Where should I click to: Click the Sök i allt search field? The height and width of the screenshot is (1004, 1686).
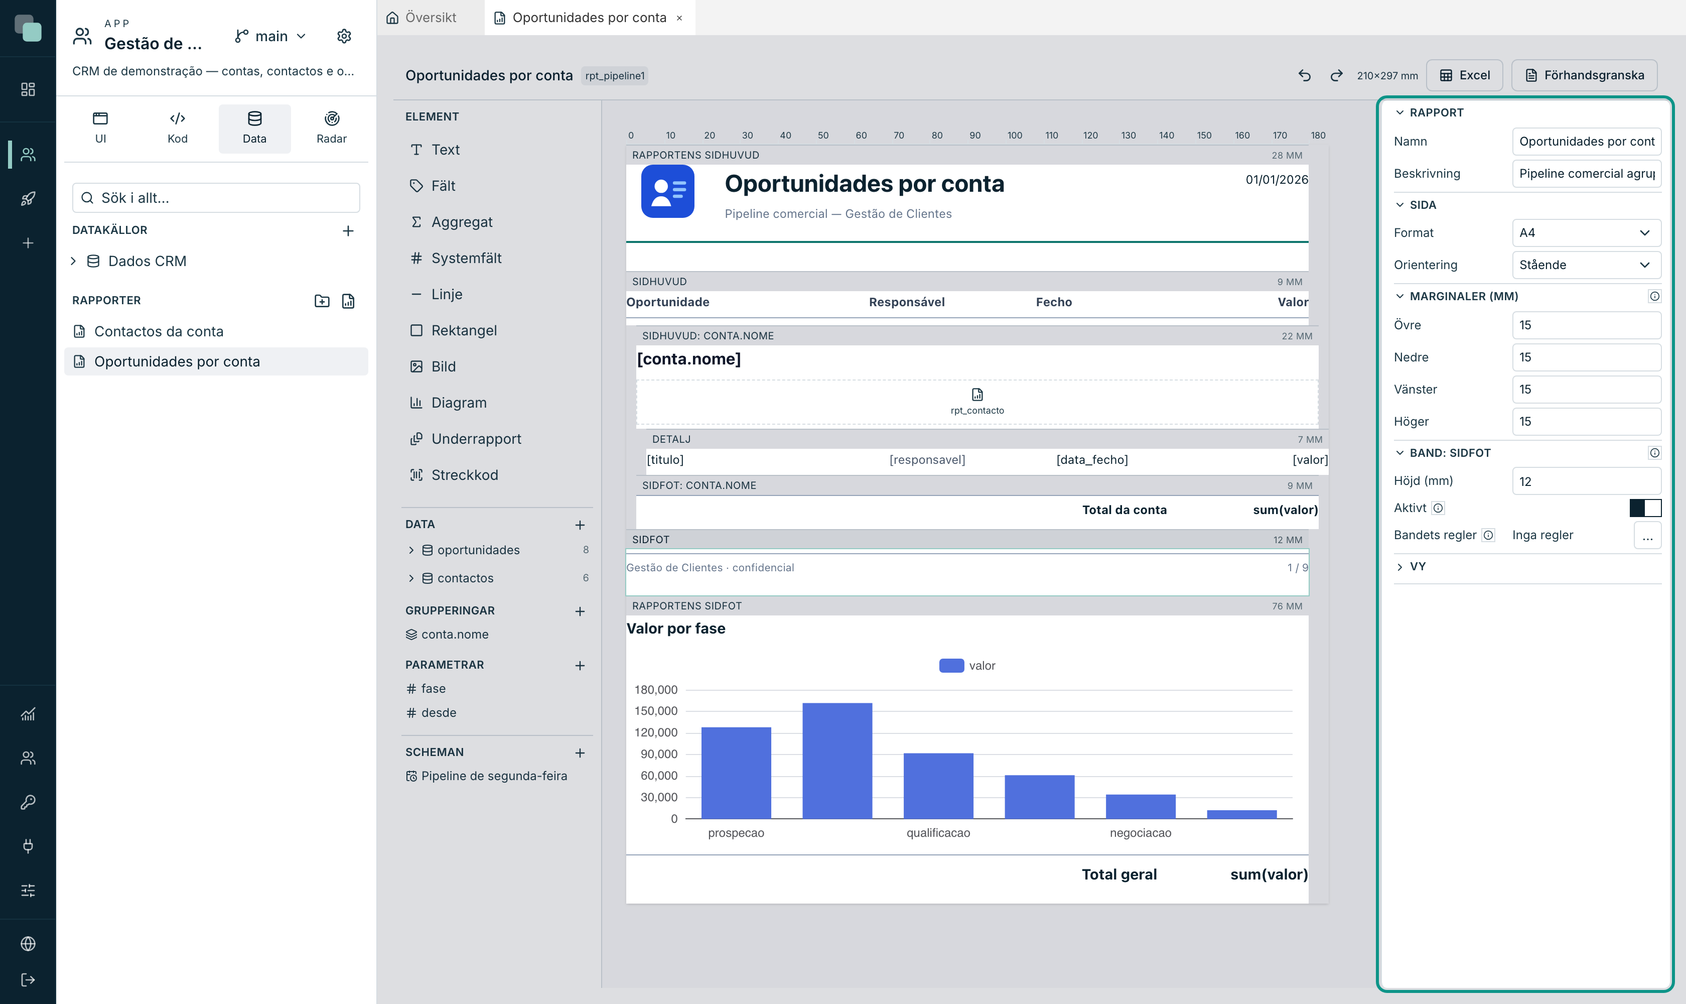coord(216,198)
